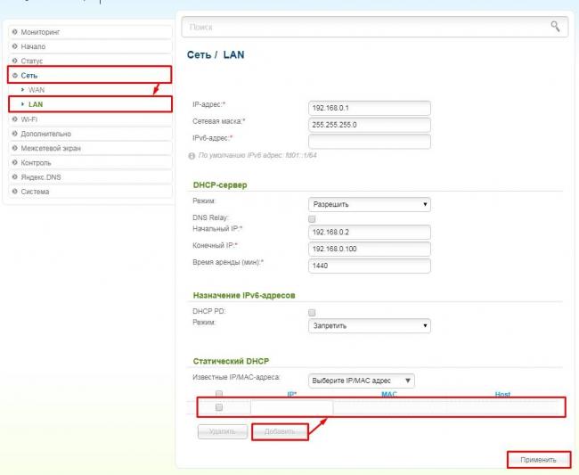Open the Яндекс.DNS menu item
The height and width of the screenshot is (475, 579).
coord(90,177)
